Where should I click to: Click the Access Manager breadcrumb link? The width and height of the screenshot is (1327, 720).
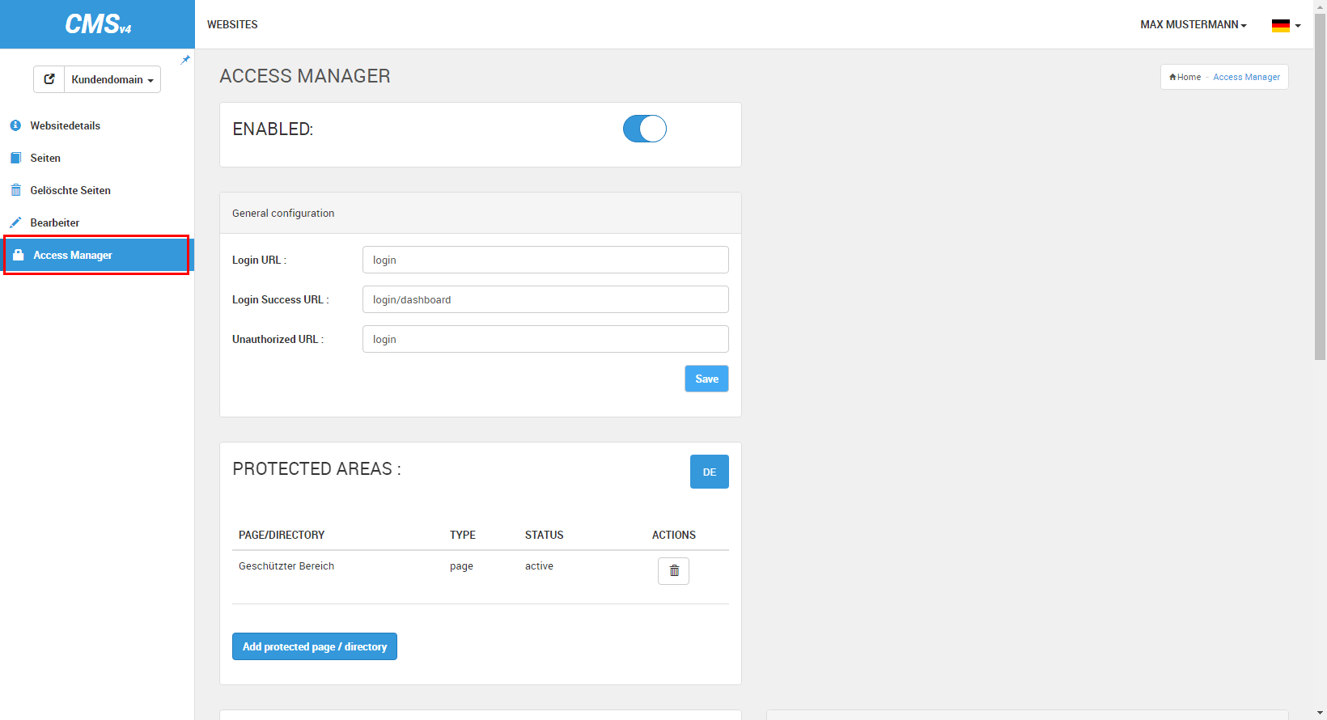point(1246,78)
